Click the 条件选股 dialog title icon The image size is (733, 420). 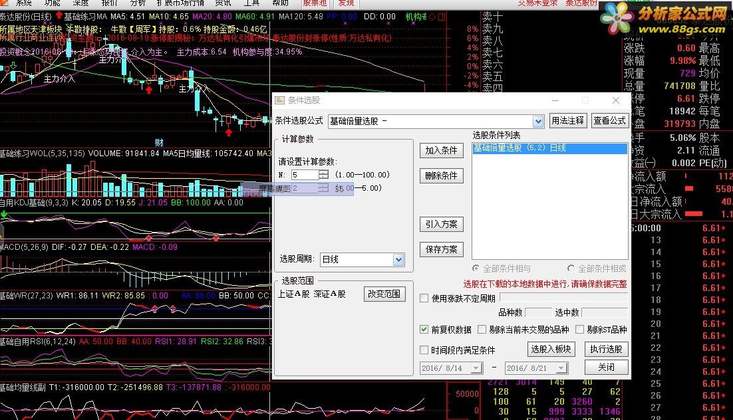coord(279,100)
